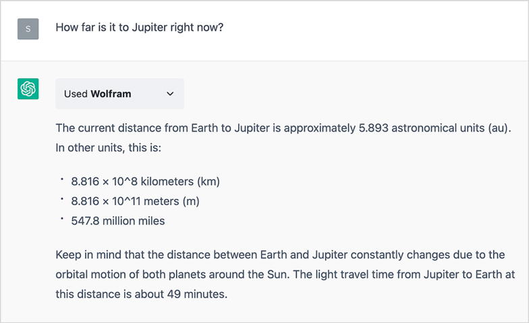Select the 8.816 × 10^11 meters bullet
The image size is (529, 323).
point(135,201)
